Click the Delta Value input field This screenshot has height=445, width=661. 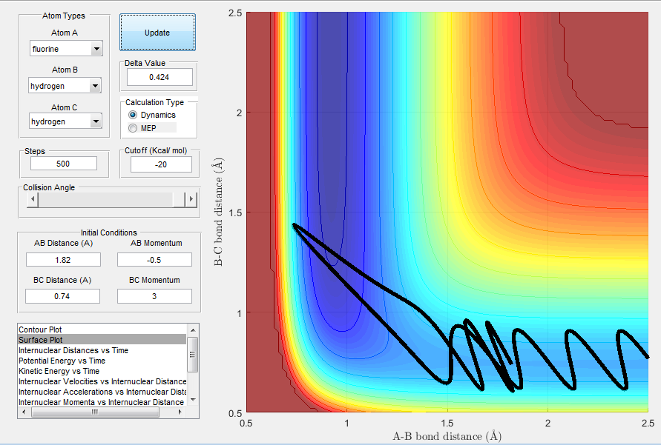pos(160,77)
